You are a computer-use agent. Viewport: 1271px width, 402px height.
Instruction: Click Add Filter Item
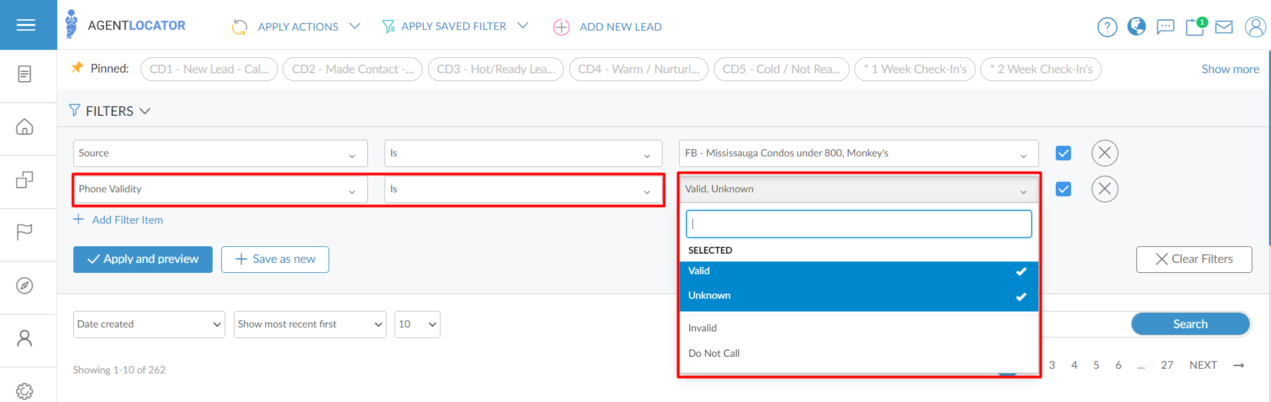118,220
